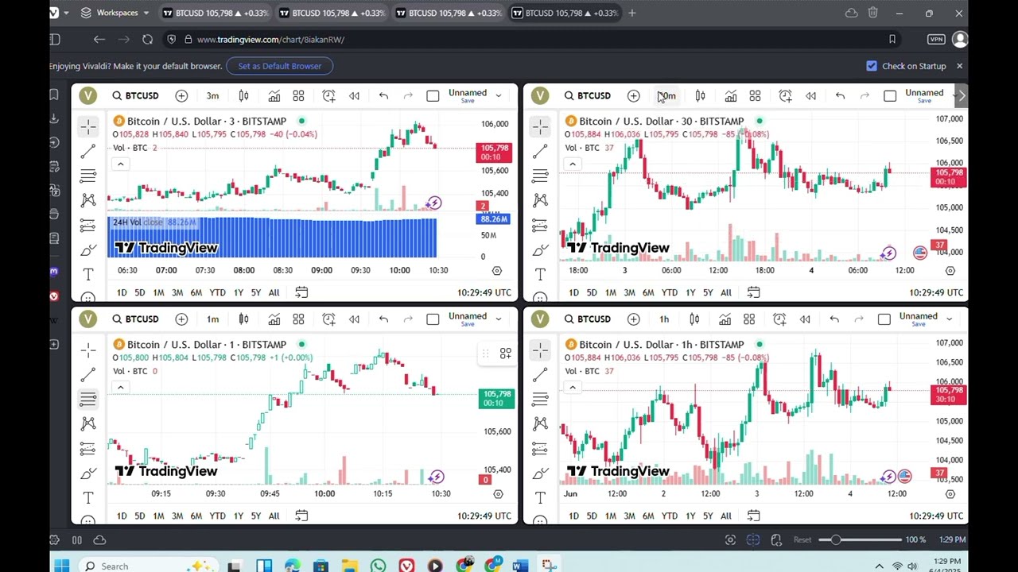Select brush tool in top-right chart sidebar
1018x572 pixels.
click(540, 250)
